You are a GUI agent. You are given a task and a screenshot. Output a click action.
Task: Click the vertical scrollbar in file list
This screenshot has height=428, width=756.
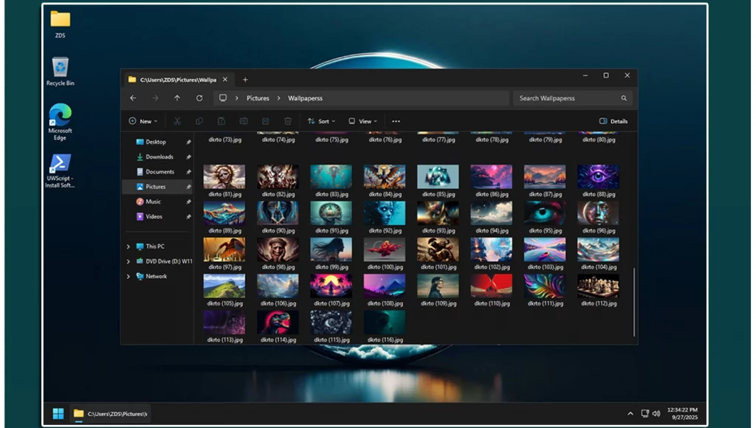click(633, 295)
